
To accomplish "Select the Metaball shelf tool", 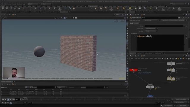I will pos(70,9).
